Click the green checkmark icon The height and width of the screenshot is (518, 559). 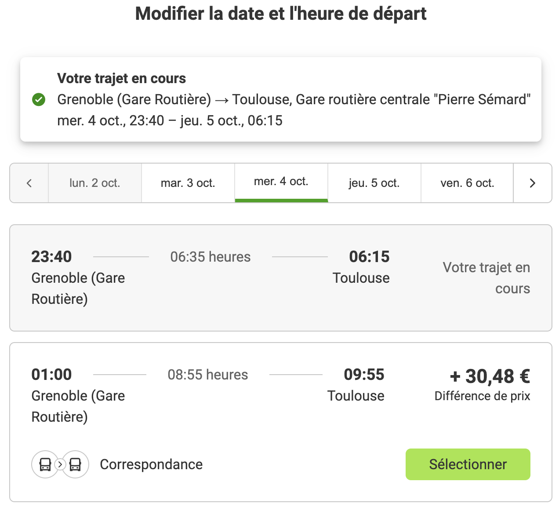click(x=39, y=100)
